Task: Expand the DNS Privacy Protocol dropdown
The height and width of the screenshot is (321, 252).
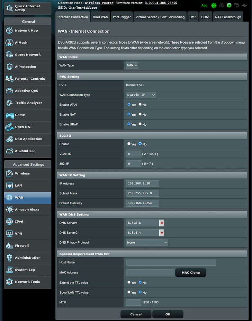Action: pos(147,242)
